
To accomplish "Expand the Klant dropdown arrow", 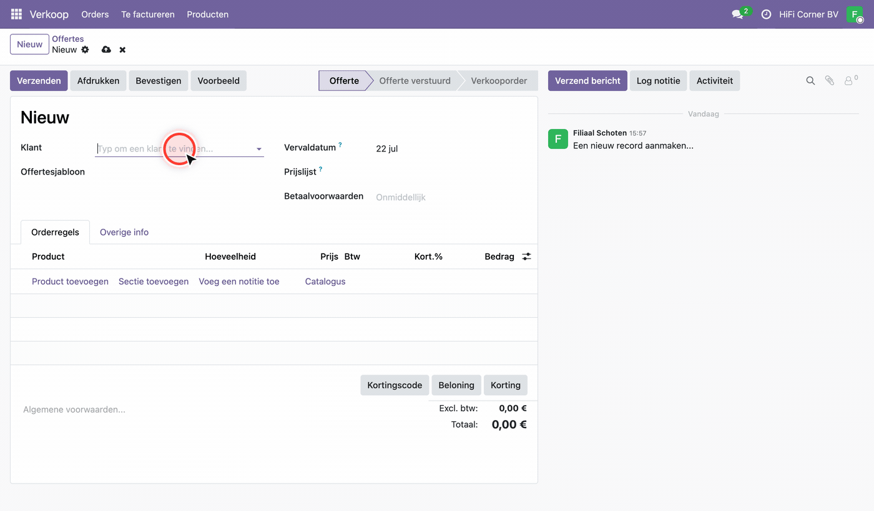I will point(258,150).
